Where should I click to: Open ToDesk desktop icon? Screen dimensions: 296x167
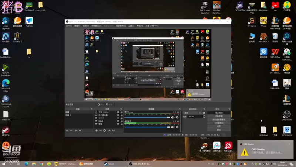(x=29, y=22)
